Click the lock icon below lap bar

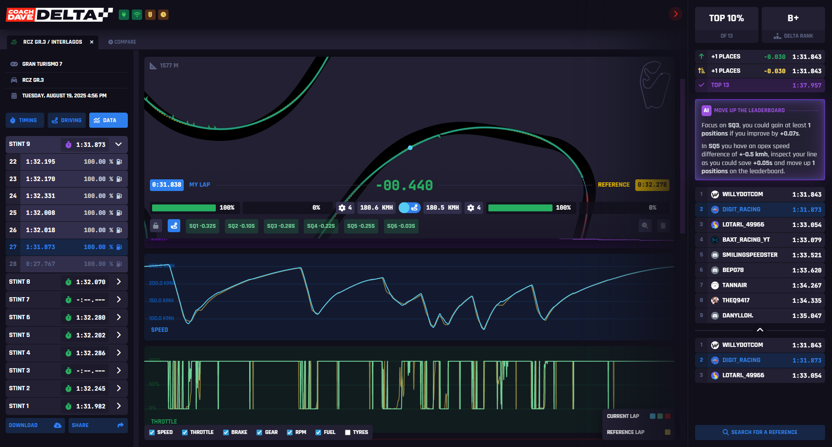(x=156, y=226)
